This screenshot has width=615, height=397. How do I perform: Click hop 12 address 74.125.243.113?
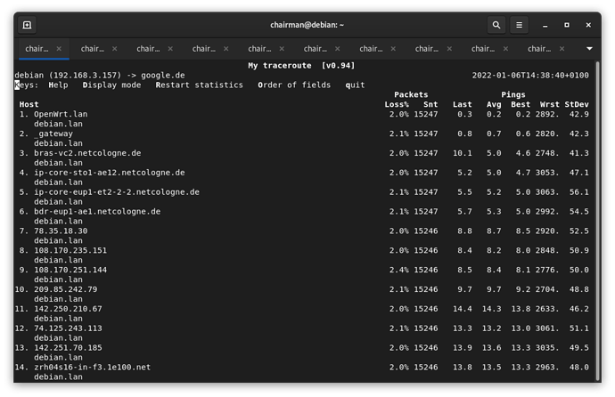click(x=68, y=328)
